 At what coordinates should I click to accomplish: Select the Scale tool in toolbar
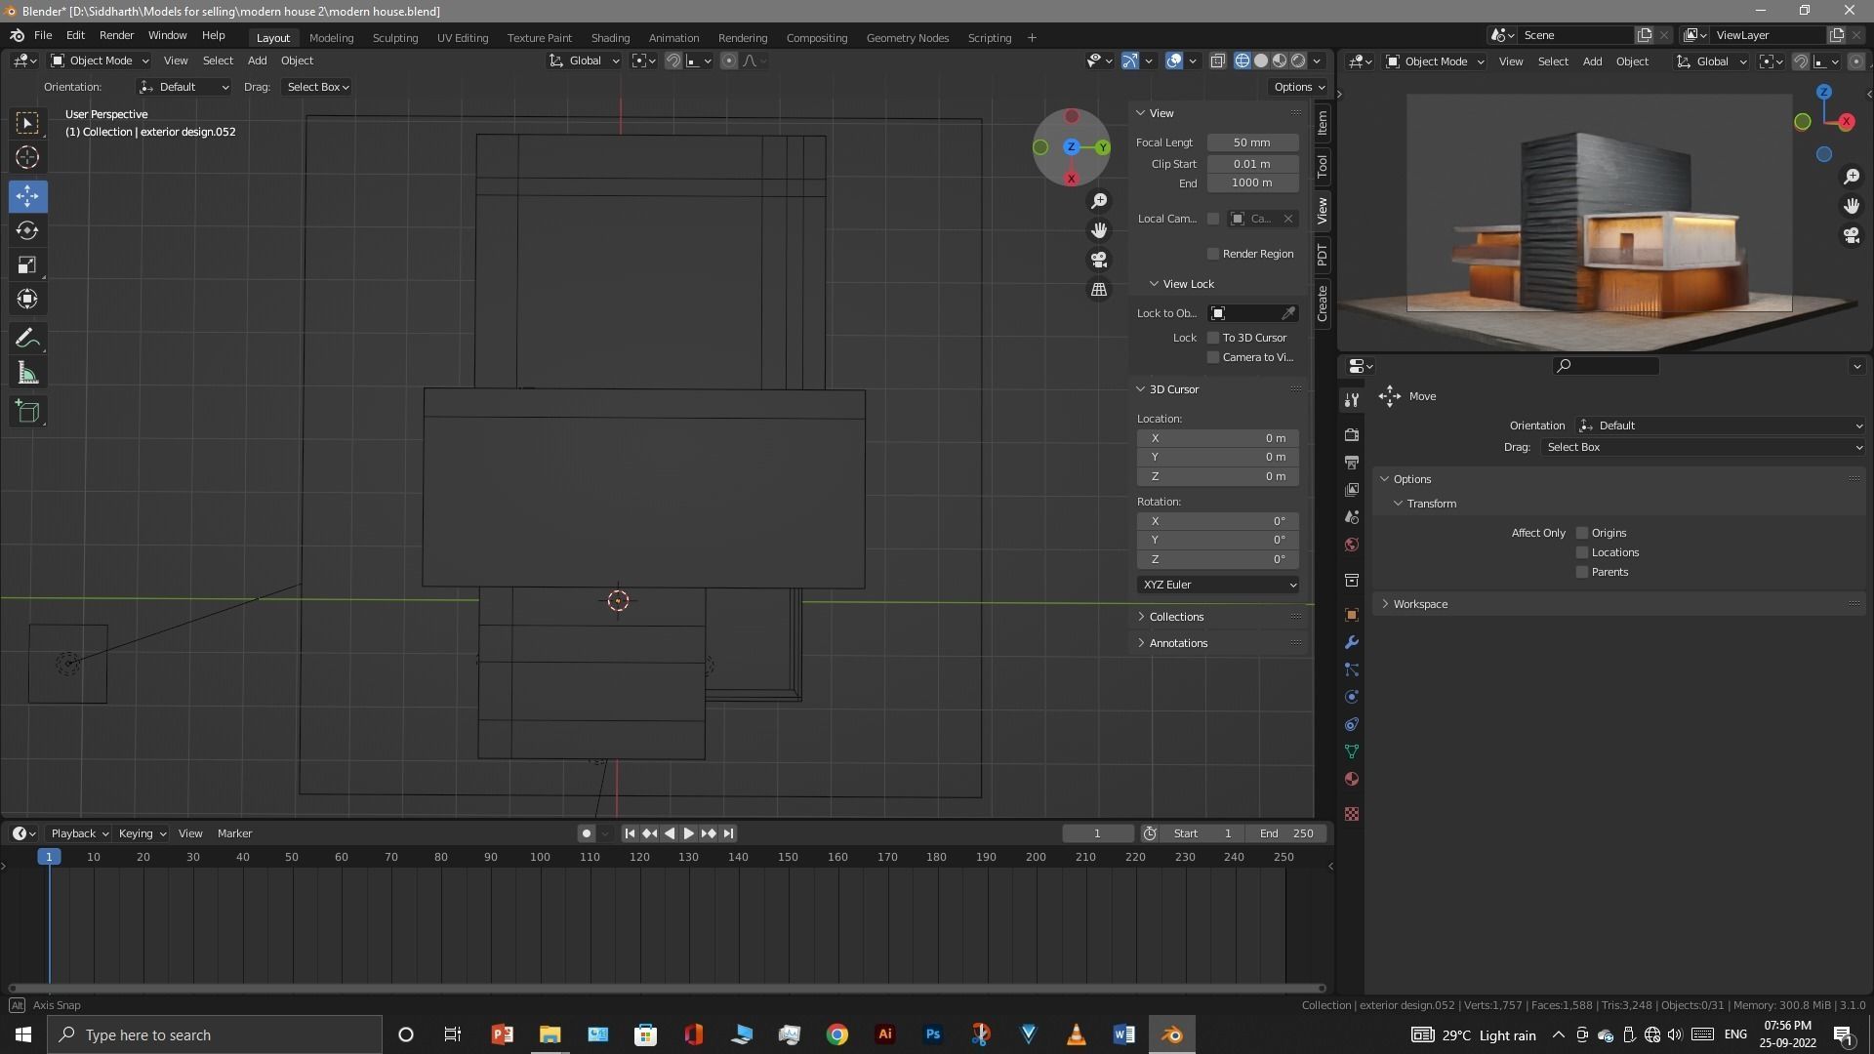point(27,265)
